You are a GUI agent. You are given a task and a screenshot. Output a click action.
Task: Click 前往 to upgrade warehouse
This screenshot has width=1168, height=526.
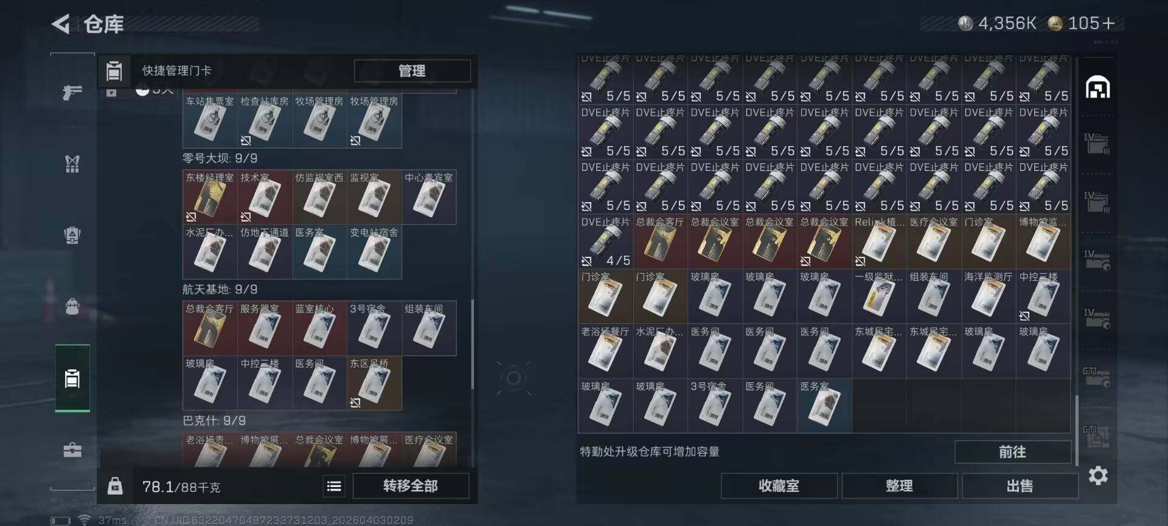point(1012,452)
